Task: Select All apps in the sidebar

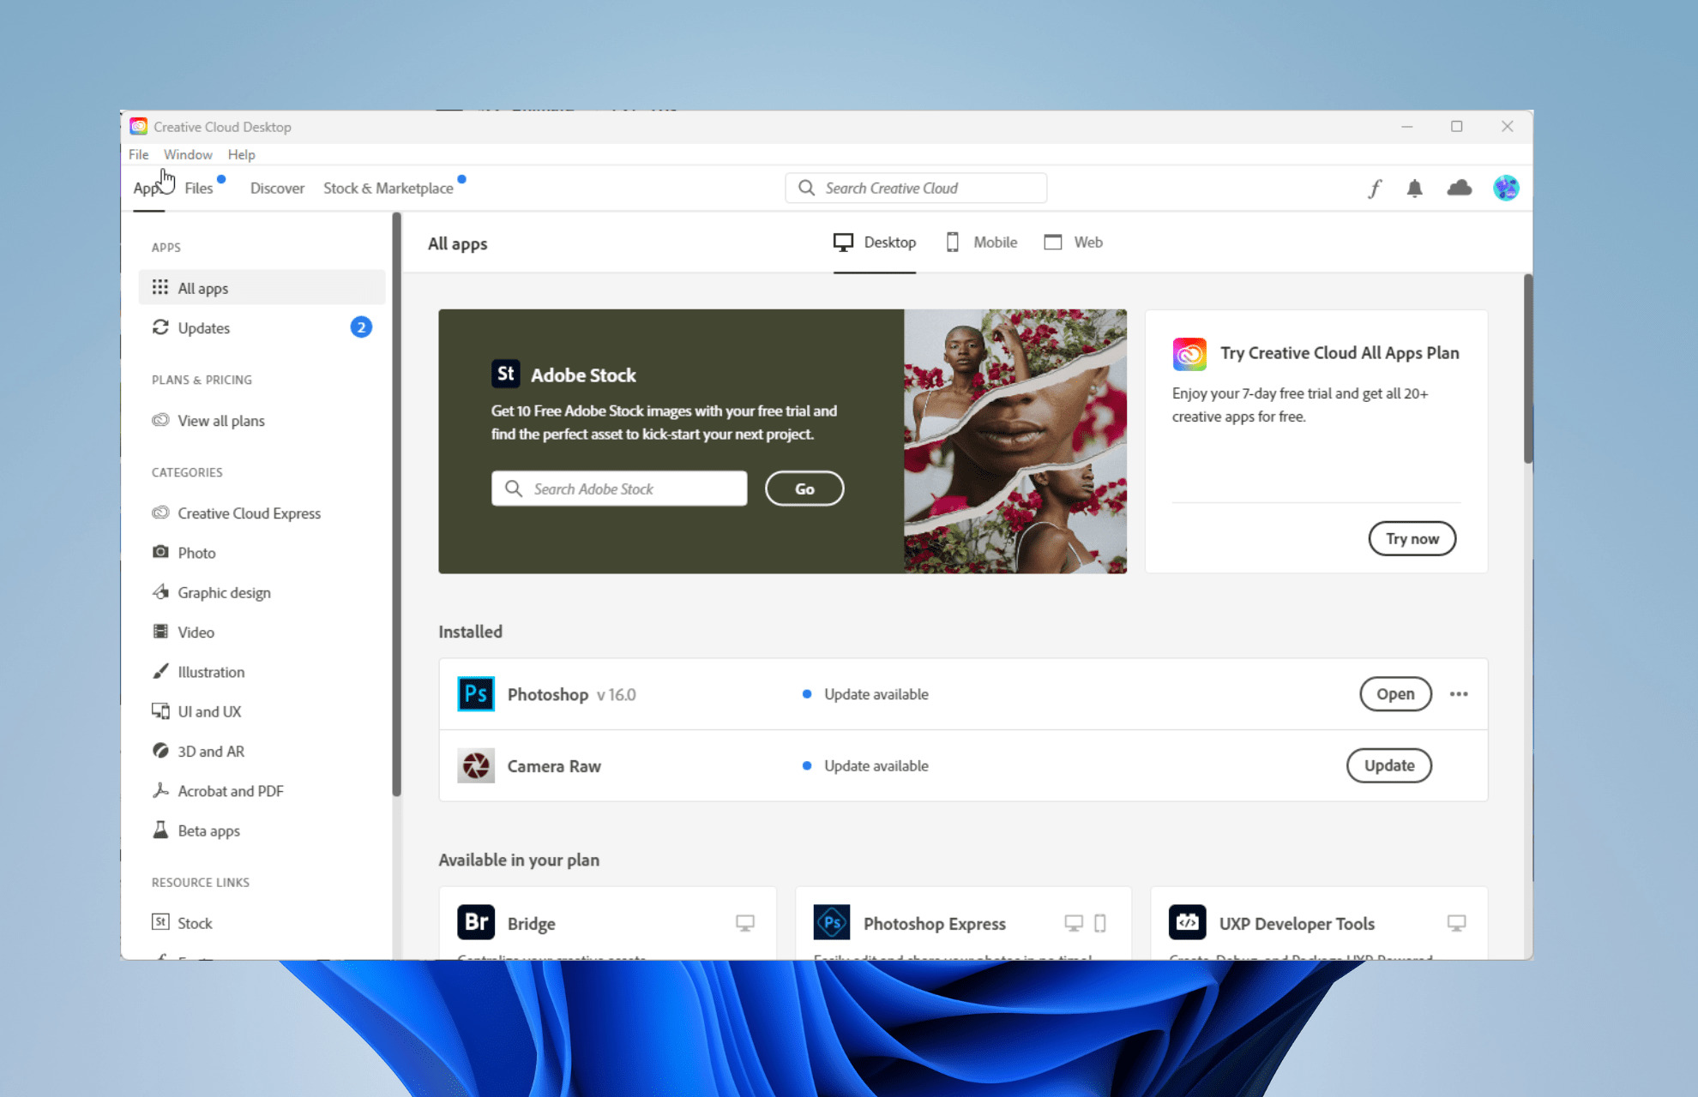Action: pos(262,288)
